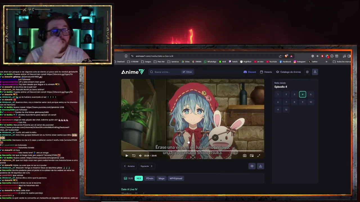Open the Brave Rewards triangle icon
Viewport: 360px width, 202px height.
pos(291,56)
